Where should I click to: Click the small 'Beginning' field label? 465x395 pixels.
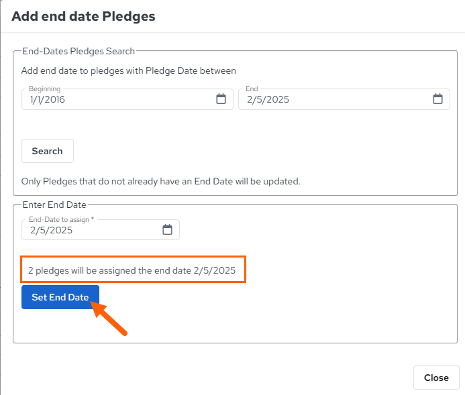click(x=45, y=89)
